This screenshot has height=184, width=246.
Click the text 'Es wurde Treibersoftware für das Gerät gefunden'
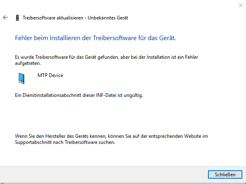[x=67, y=57]
